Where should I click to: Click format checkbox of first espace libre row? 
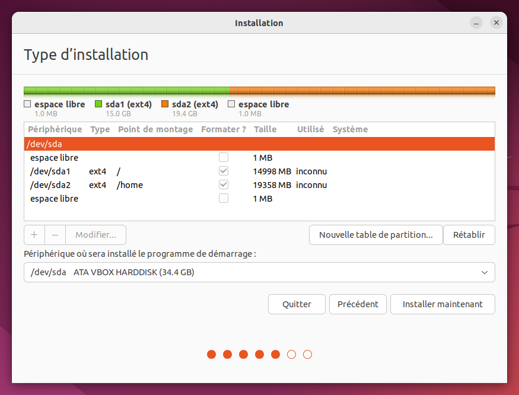pyautogui.click(x=224, y=158)
